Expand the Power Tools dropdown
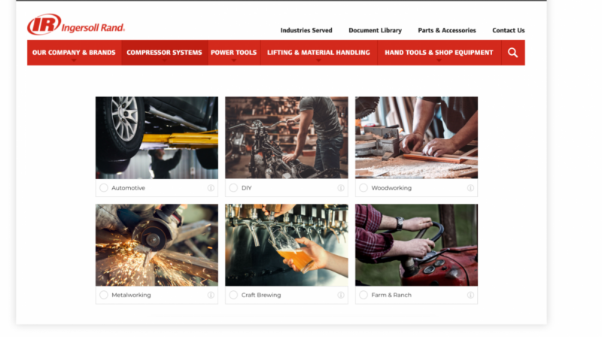This screenshot has width=602, height=337. [x=234, y=53]
